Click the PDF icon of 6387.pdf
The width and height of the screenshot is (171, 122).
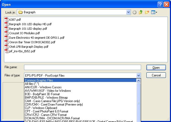6,19
